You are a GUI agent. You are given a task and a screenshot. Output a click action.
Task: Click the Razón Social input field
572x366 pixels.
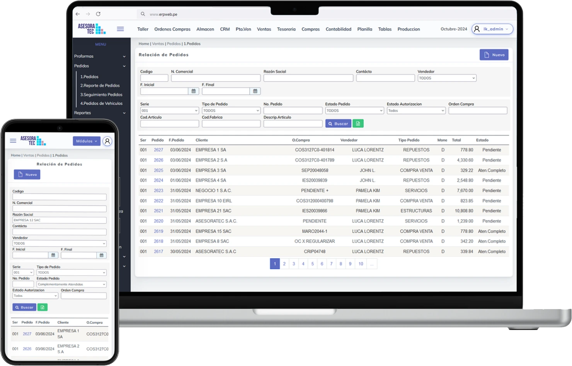tap(308, 78)
